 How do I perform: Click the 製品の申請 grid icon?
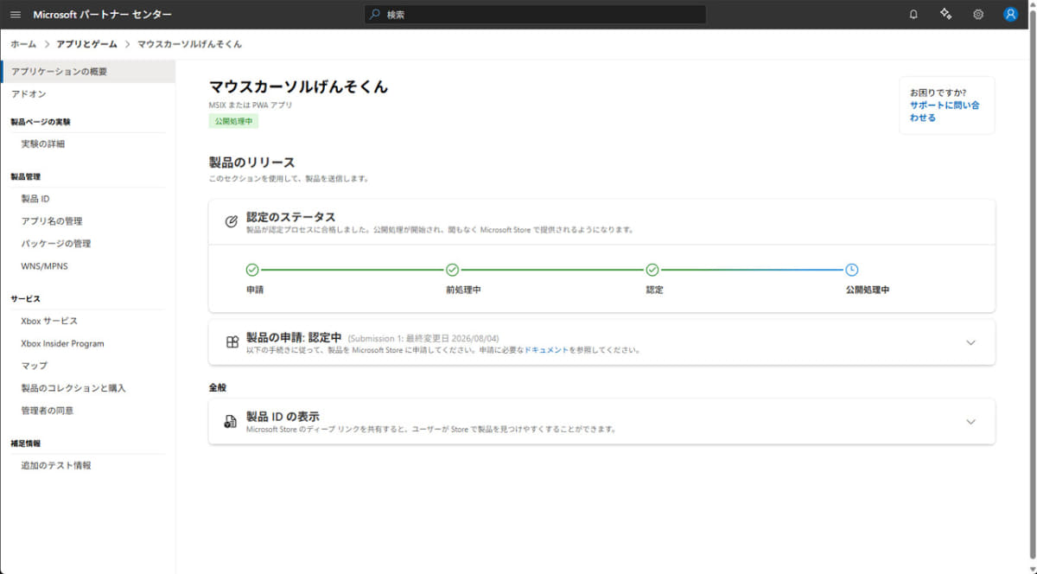click(x=232, y=342)
